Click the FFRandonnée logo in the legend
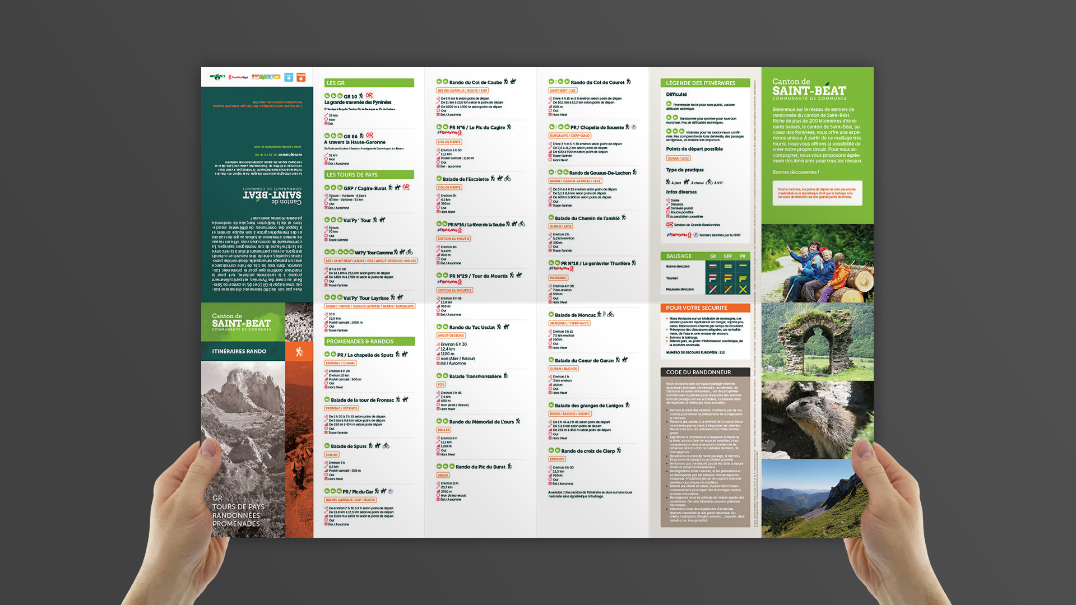This screenshot has height=605, width=1076. tap(679, 235)
